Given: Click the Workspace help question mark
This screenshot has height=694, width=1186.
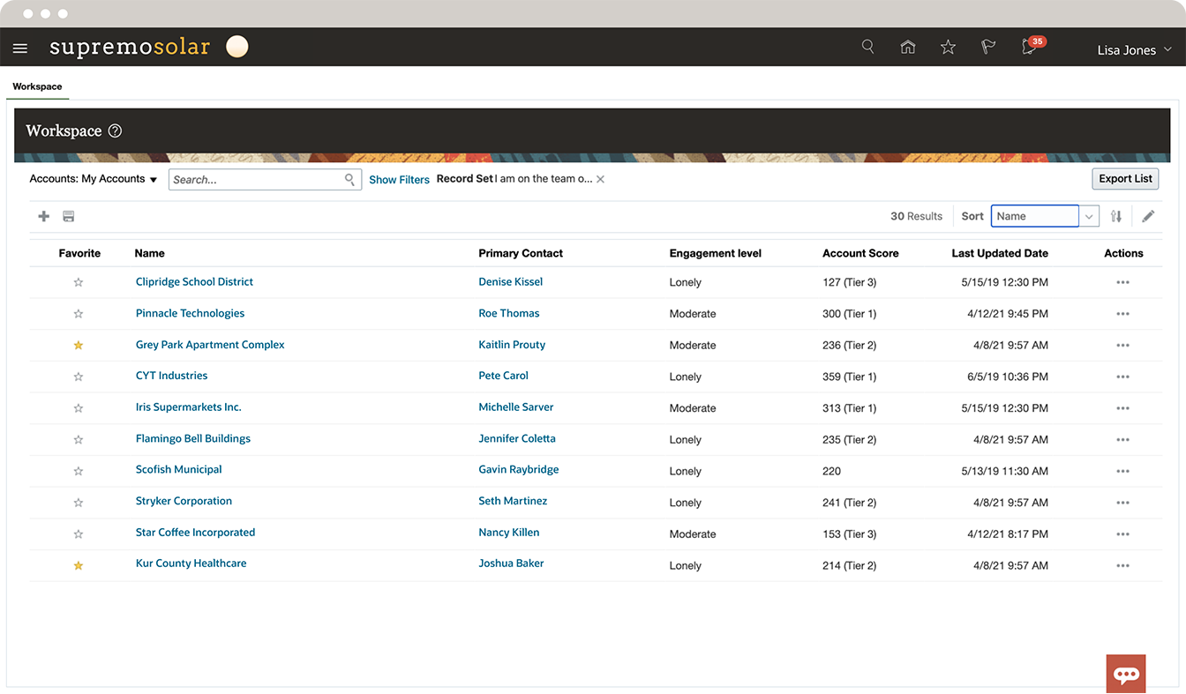Looking at the screenshot, I should pyautogui.click(x=115, y=131).
